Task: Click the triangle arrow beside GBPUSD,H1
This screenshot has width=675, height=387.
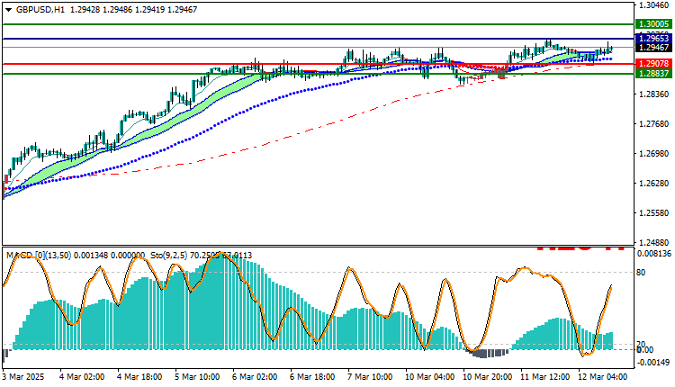Action: 9,10
